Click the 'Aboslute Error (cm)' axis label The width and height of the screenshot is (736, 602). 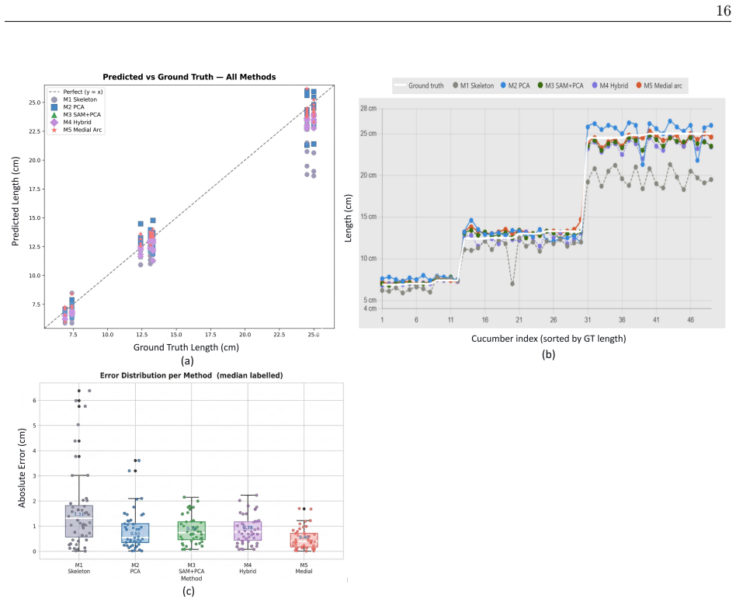[22, 468]
